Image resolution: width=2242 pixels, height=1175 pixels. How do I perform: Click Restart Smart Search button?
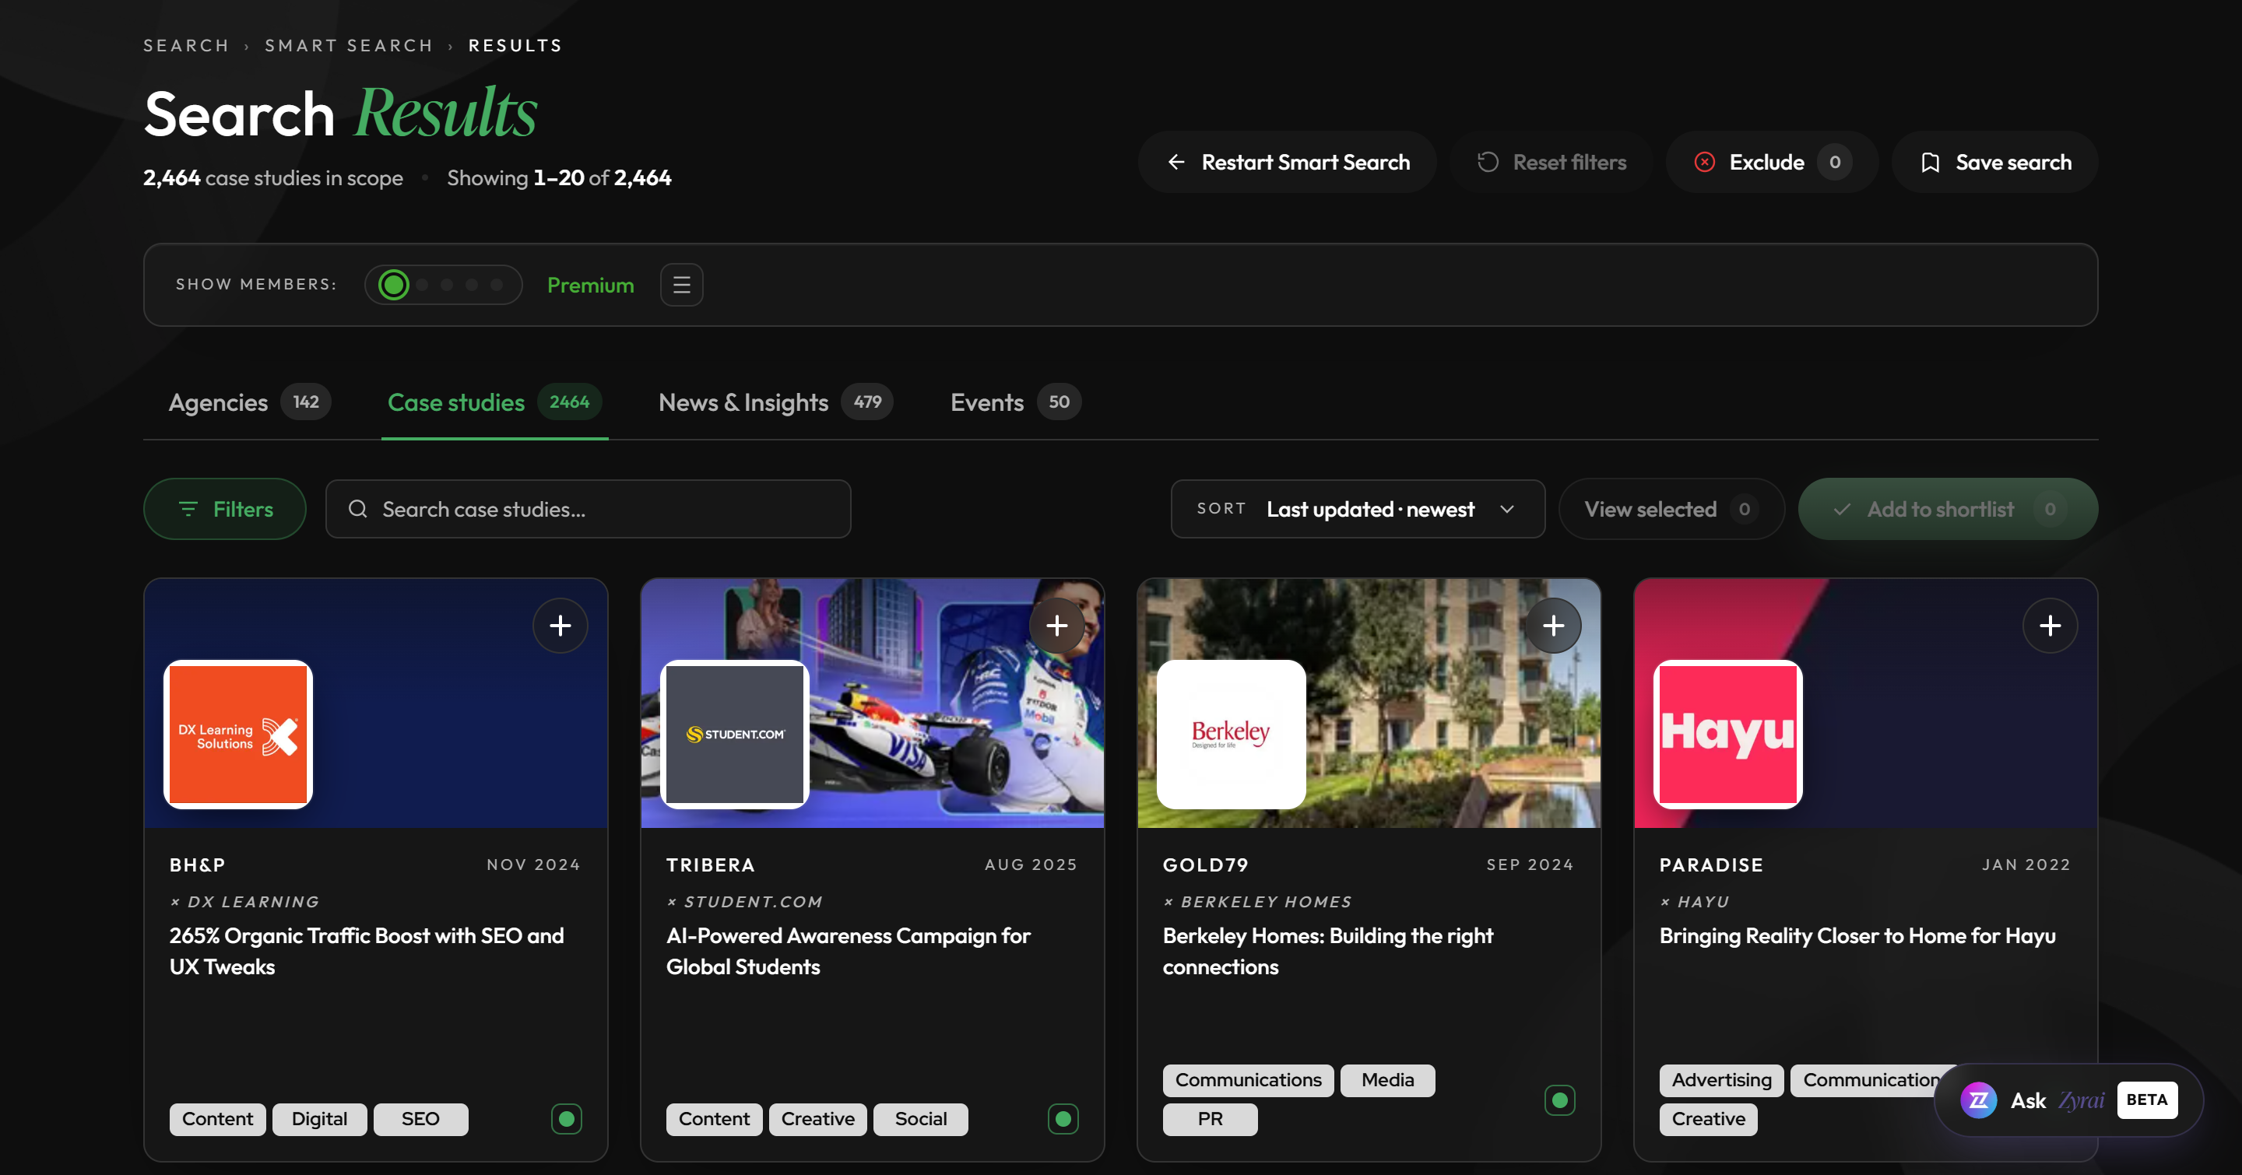point(1288,162)
